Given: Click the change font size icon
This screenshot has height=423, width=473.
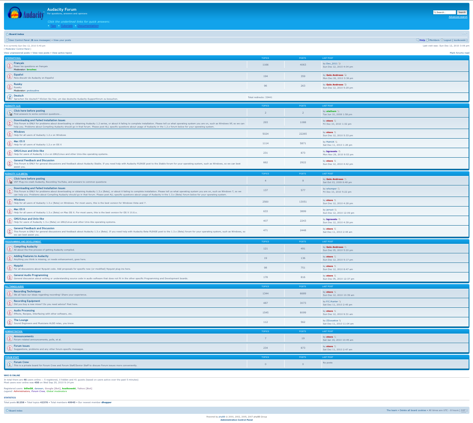Looking at the screenshot, I should pyautogui.click(x=464, y=34).
